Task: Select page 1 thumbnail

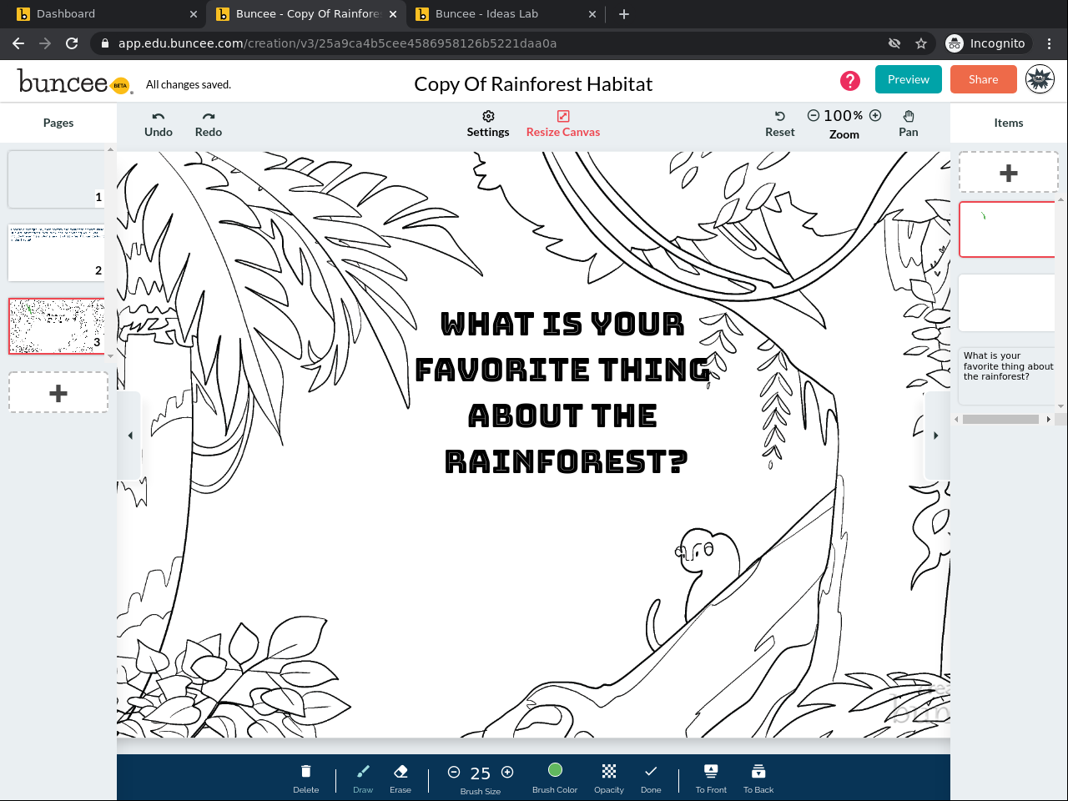Action: (56, 179)
